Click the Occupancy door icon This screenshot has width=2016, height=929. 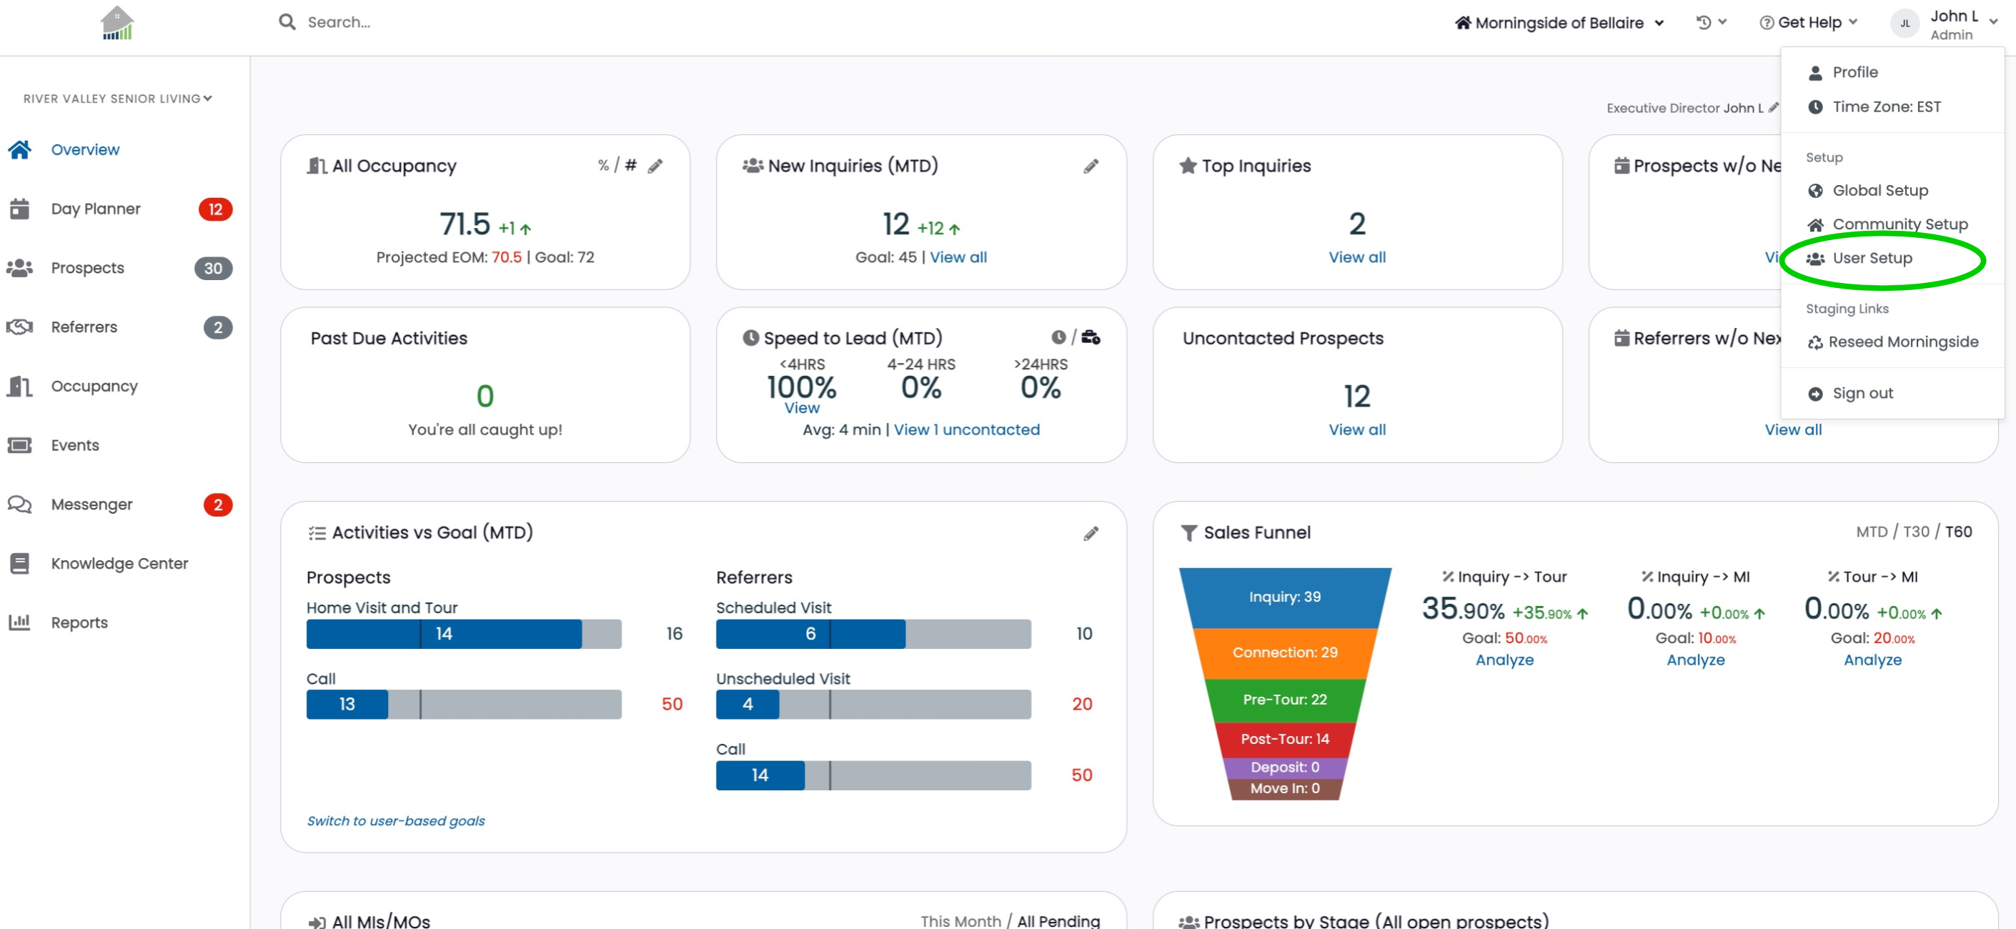pyautogui.click(x=19, y=386)
